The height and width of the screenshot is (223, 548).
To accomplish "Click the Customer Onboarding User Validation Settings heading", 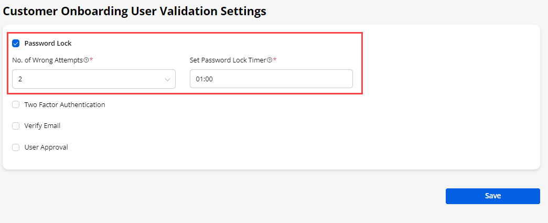I will [x=134, y=10].
